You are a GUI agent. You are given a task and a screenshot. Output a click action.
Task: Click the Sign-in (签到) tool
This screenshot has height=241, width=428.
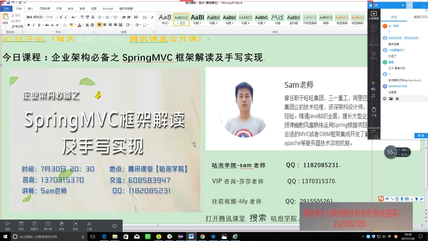coord(21,226)
